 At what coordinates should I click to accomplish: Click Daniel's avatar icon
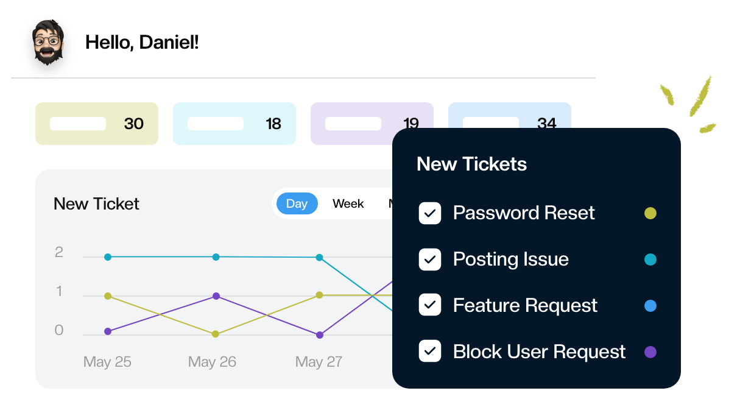click(48, 42)
